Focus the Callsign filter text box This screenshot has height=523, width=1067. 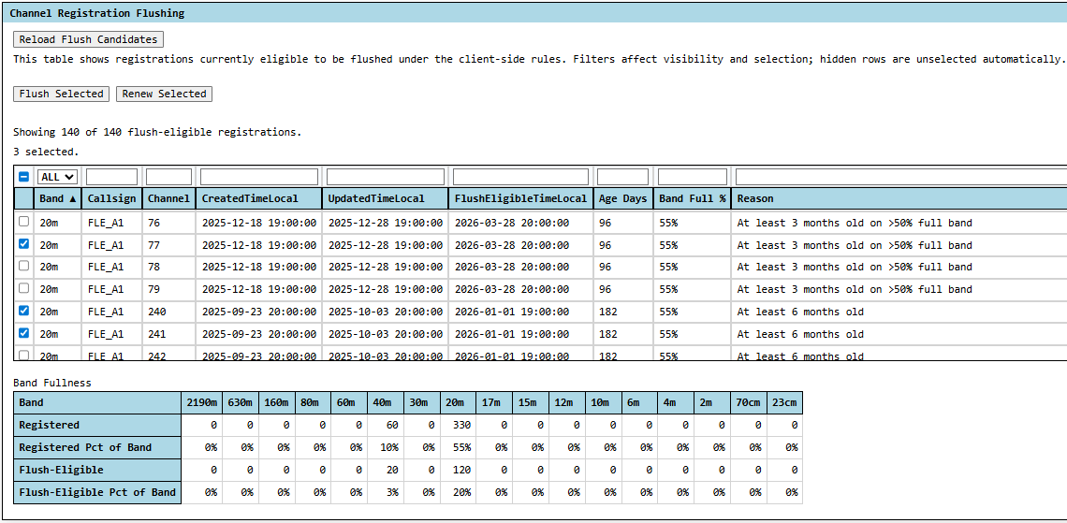point(111,177)
